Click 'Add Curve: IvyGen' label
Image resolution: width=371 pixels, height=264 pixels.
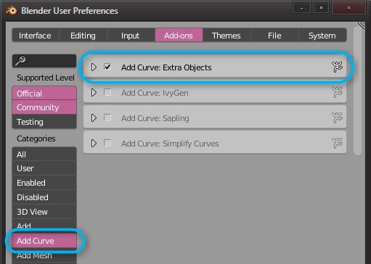(x=155, y=93)
